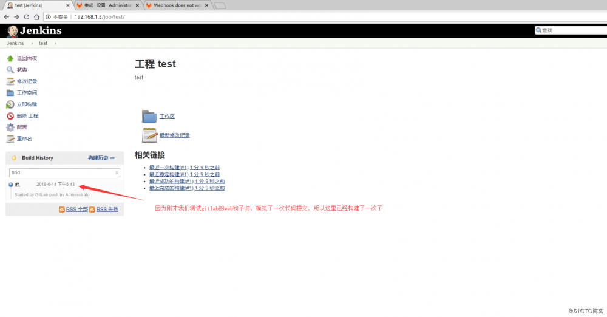The image size is (607, 317).
Task: Open the 修改记录 sidebar link
Action: tap(27, 81)
